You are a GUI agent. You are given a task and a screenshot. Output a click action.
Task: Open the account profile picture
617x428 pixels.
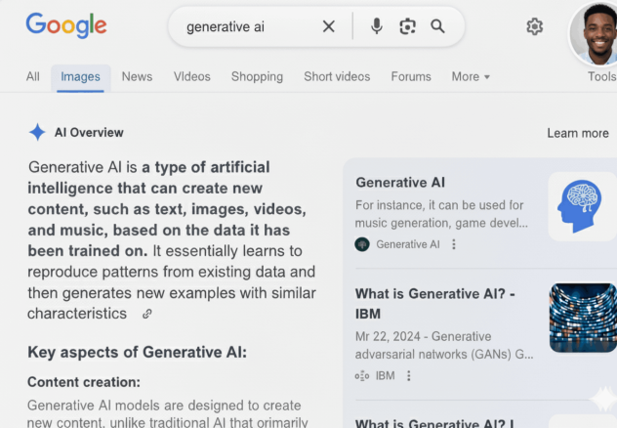point(595,33)
